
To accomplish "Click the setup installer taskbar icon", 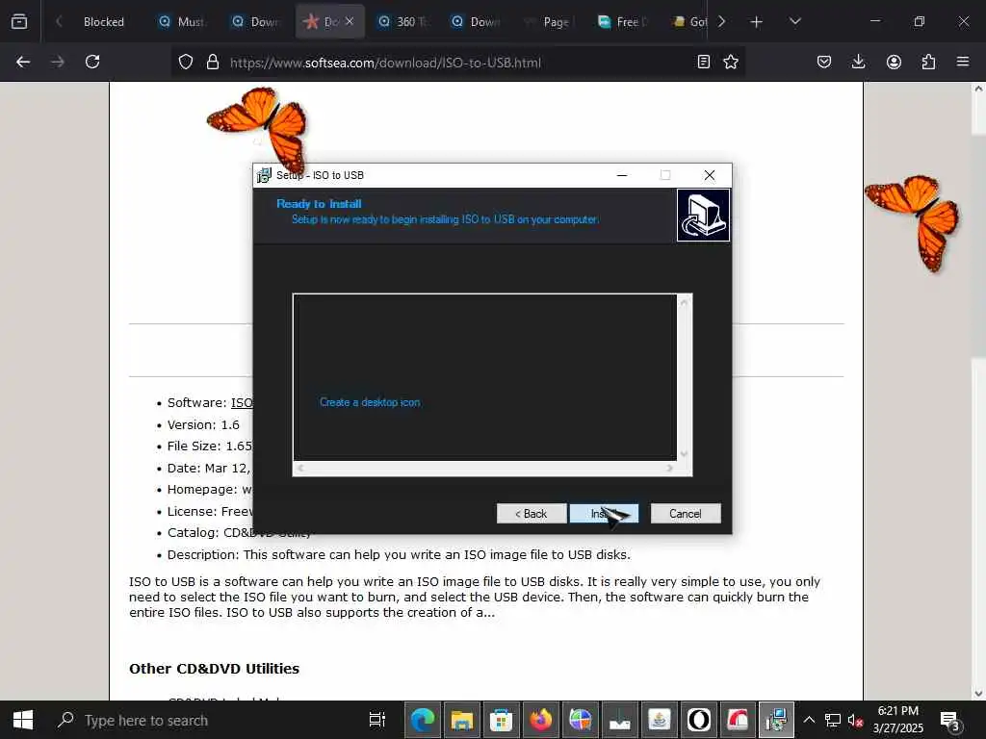I will pyautogui.click(x=777, y=720).
